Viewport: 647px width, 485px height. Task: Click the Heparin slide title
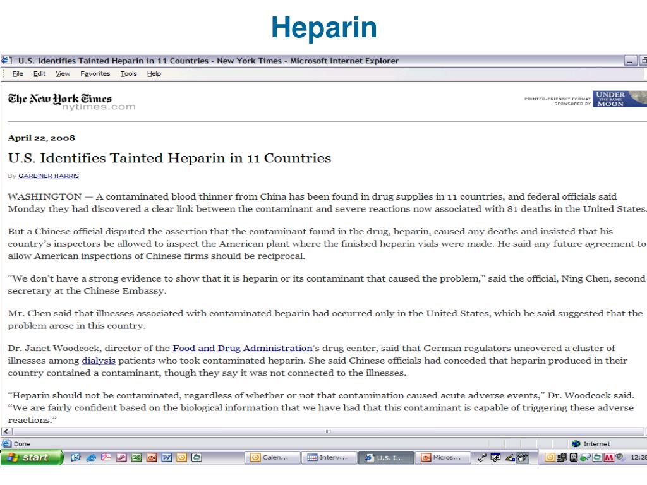click(x=324, y=28)
